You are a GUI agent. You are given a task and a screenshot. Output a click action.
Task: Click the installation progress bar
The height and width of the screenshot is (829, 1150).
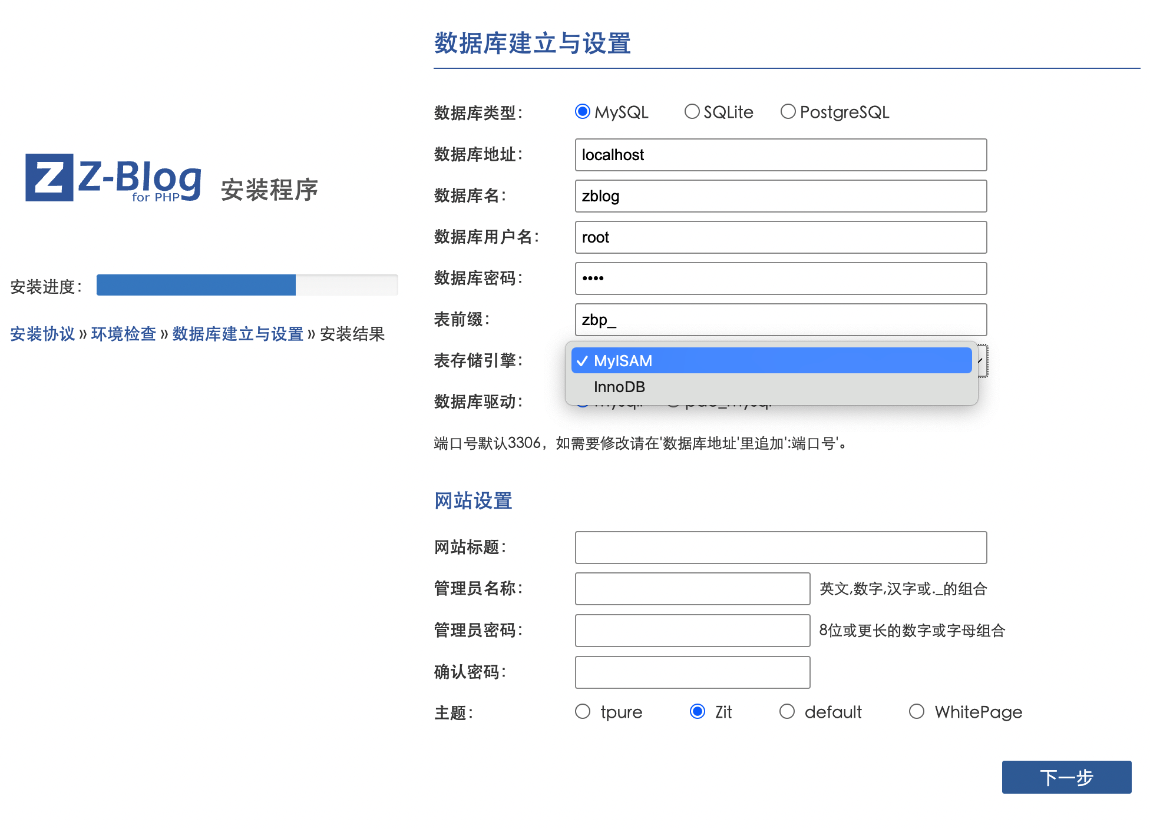pyautogui.click(x=247, y=285)
